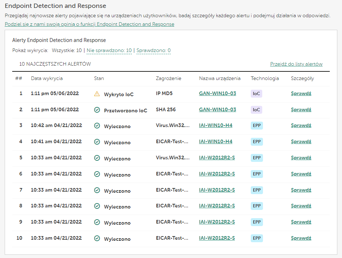Open device GAN-WIN10-03 in row 1
This screenshot has width=342, height=258.
coord(217,94)
